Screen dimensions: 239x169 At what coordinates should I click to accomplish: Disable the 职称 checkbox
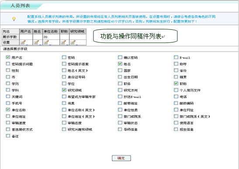pyautogui.click(x=176, y=84)
